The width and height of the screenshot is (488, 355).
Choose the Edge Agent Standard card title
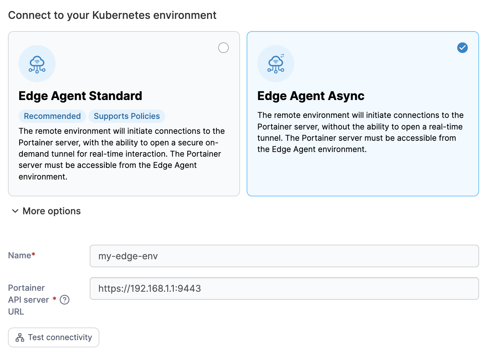pyautogui.click(x=80, y=96)
